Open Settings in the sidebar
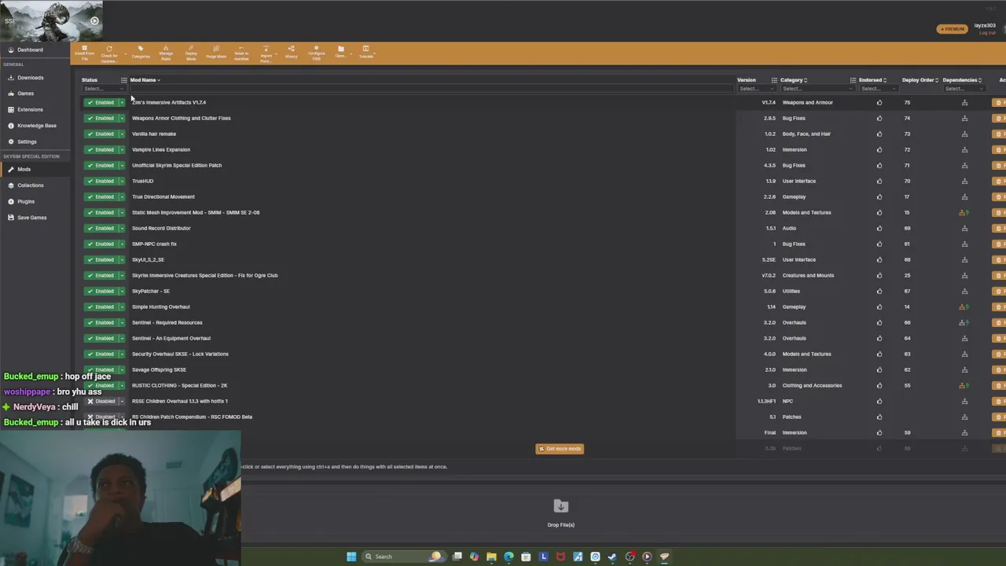Viewport: 1006px width, 566px height. (27, 141)
